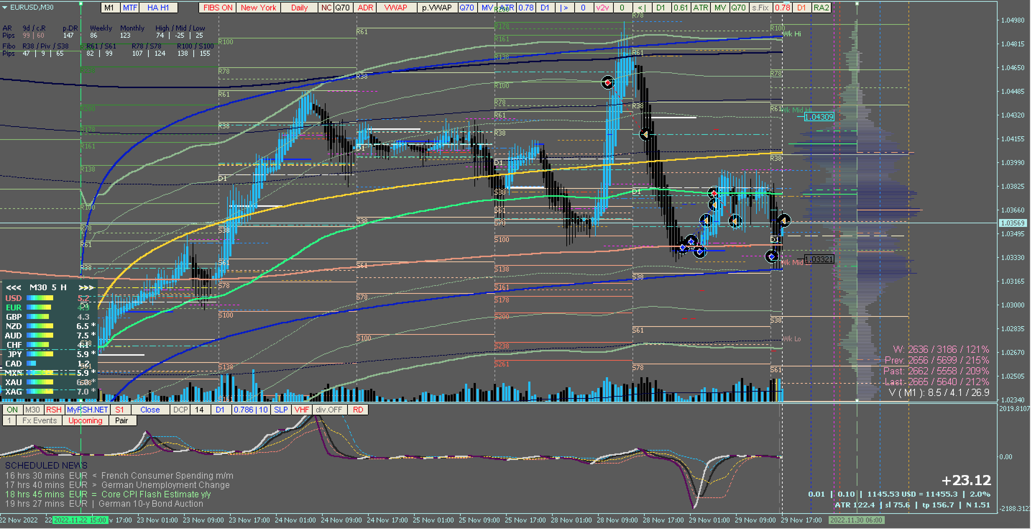Toggle the green ON button in indicator panel
1031x529 pixels.
tap(12, 410)
